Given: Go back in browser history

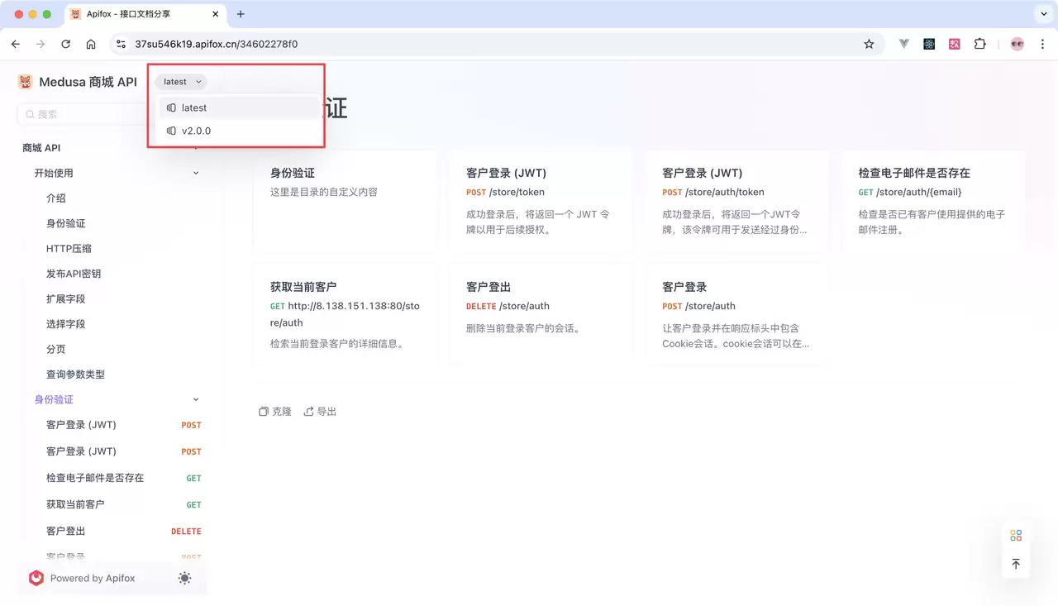Looking at the screenshot, I should click(16, 44).
